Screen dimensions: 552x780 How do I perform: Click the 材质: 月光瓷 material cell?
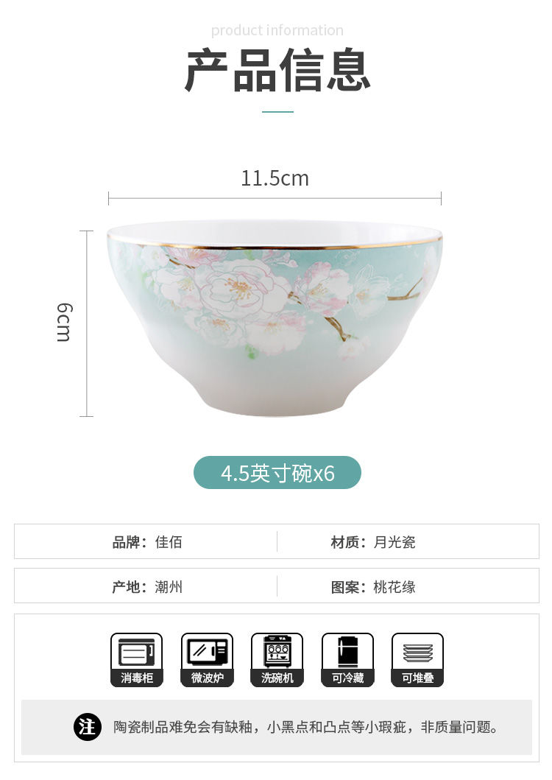[x=408, y=541]
